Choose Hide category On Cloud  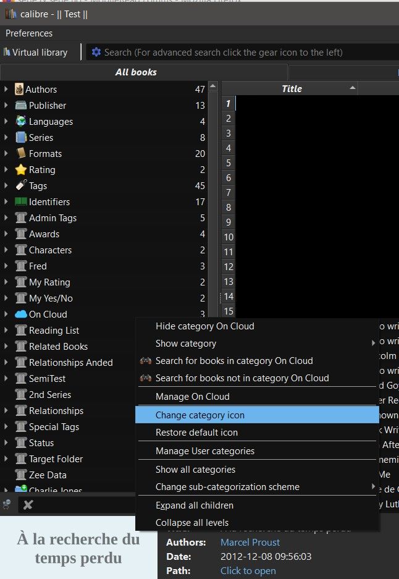coord(258,326)
